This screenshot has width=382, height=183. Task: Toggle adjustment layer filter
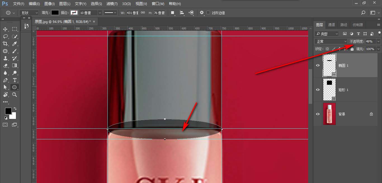click(x=352, y=34)
